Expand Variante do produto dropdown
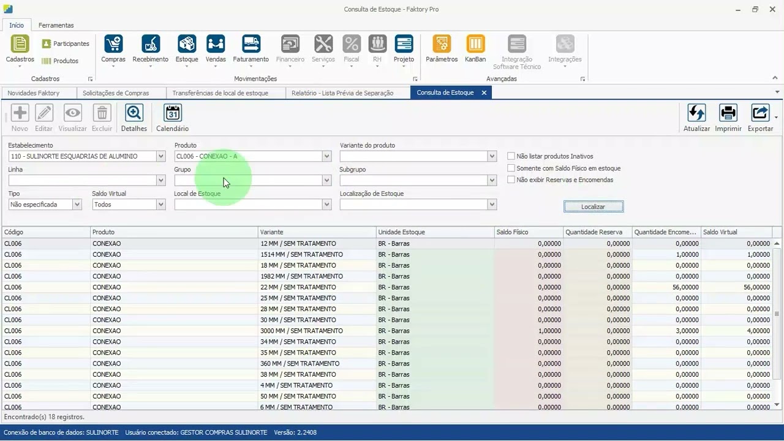The height and width of the screenshot is (441, 784). coord(492,156)
